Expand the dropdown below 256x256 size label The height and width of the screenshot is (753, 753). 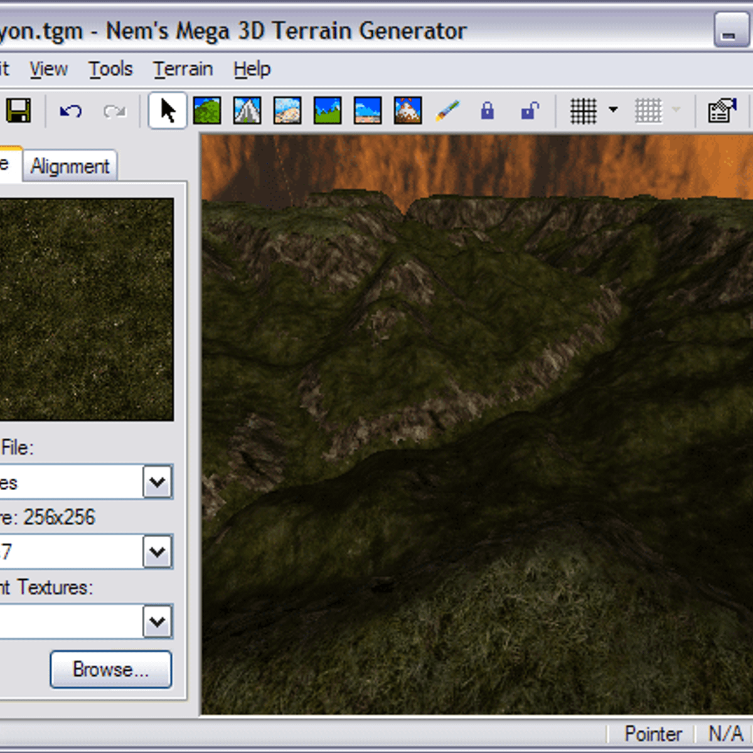[158, 552]
